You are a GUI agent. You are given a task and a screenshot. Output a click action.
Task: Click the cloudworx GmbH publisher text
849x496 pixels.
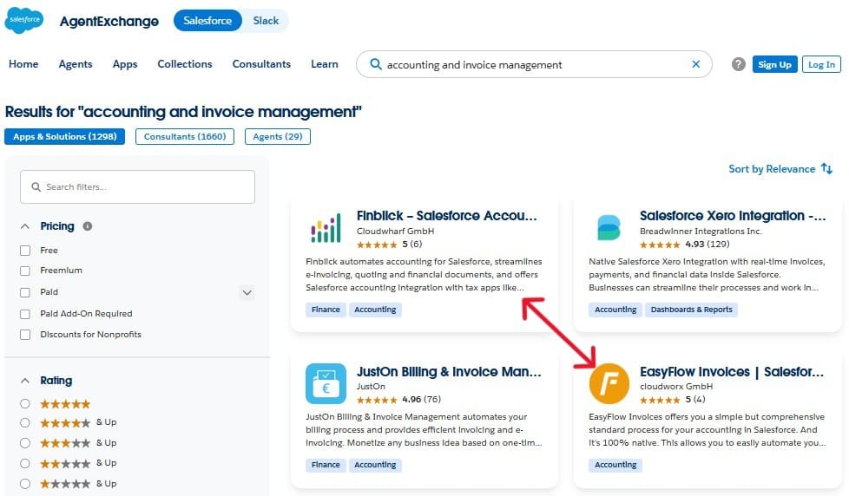(x=676, y=386)
